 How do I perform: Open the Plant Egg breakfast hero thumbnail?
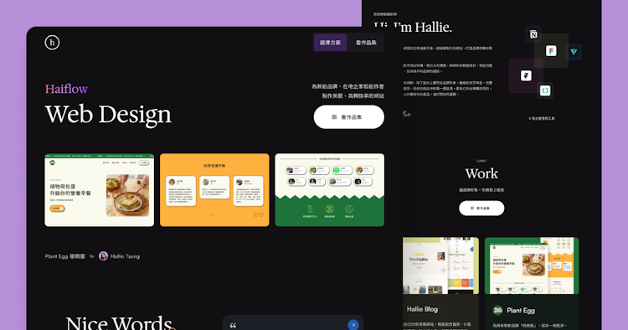tap(100, 190)
